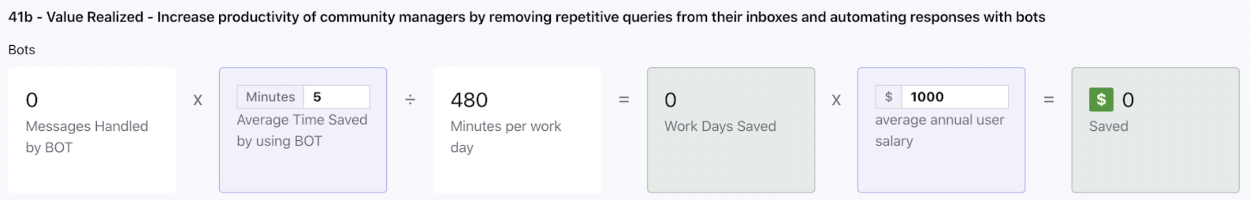Select the Messages Handled by BOT card

(x=92, y=130)
